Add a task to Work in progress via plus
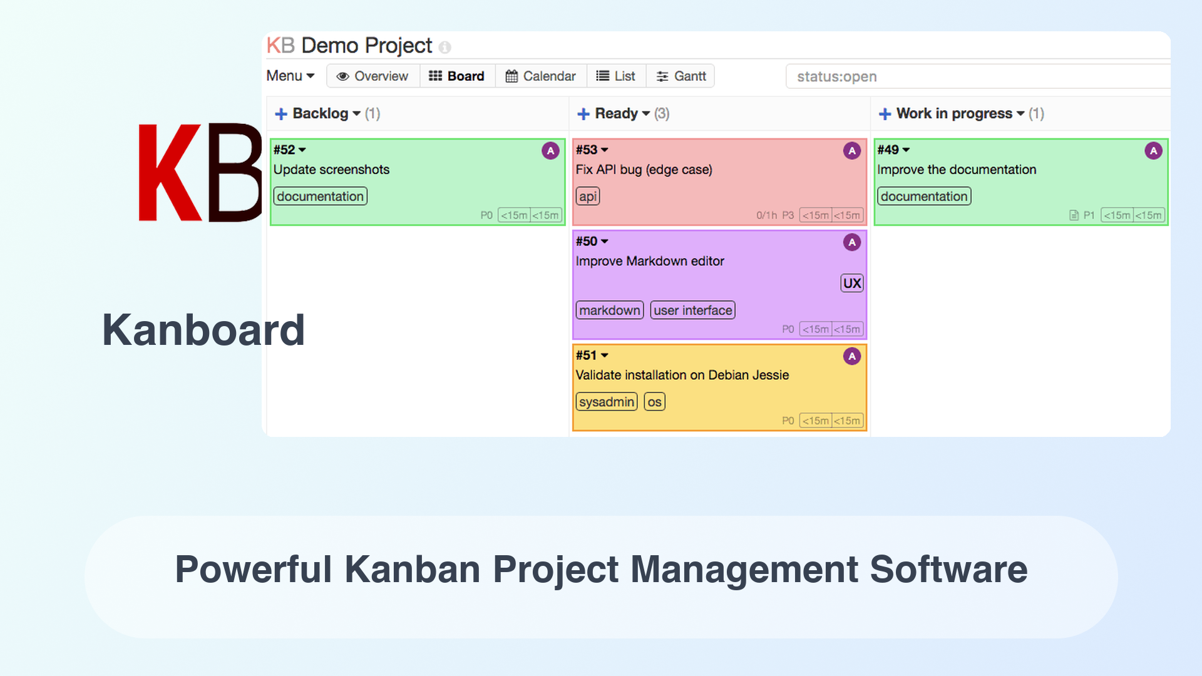 pyautogui.click(x=885, y=114)
